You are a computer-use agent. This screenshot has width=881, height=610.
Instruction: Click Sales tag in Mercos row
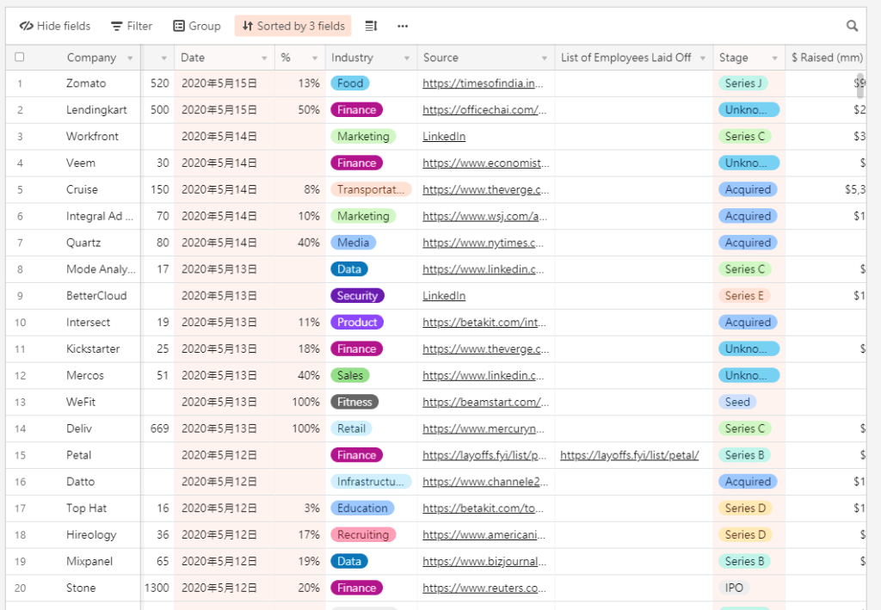350,375
